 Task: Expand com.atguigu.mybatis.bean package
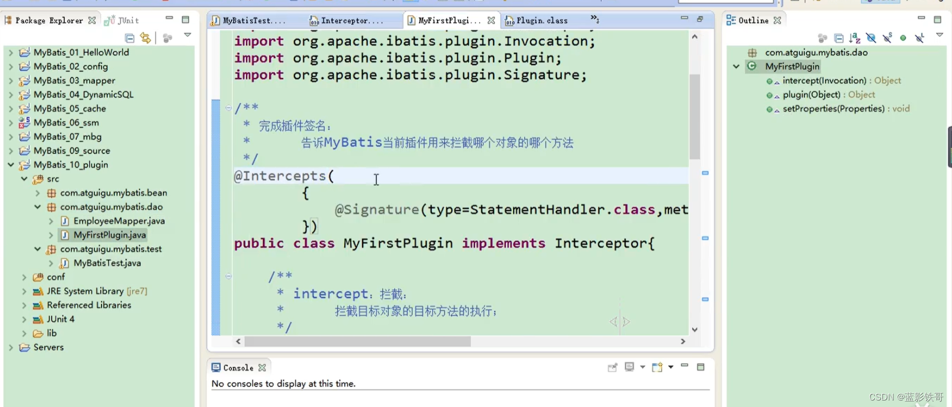coord(38,193)
